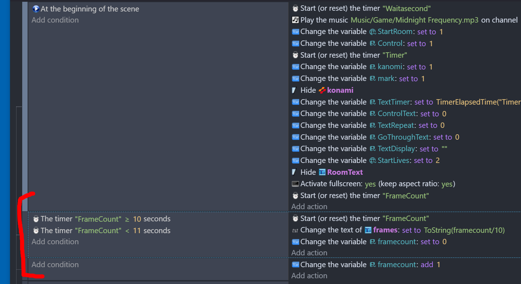Select the "At the beginning of the scene" condition
The height and width of the screenshot is (284, 521).
click(x=90, y=9)
